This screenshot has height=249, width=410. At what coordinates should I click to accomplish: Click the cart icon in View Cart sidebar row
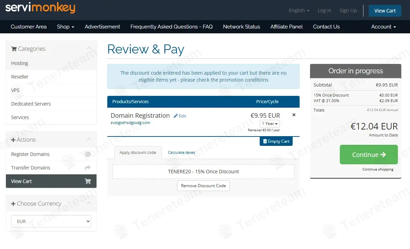pos(87,181)
